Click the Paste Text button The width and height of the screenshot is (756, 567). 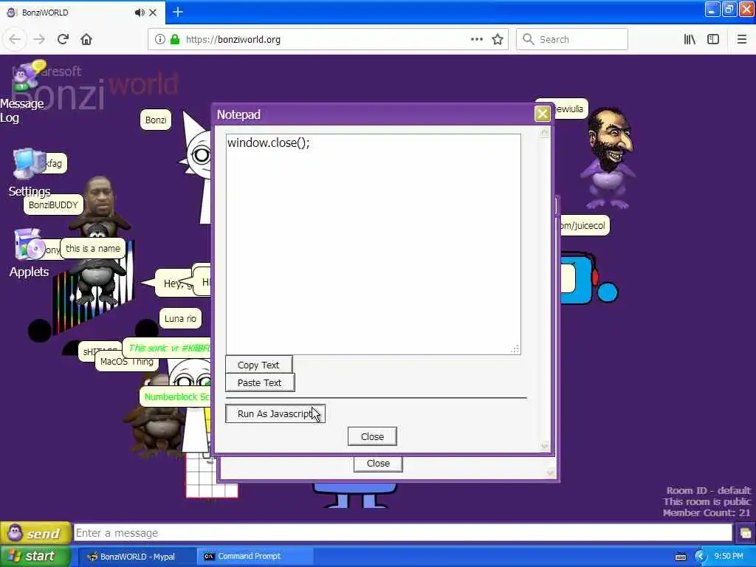[259, 383]
